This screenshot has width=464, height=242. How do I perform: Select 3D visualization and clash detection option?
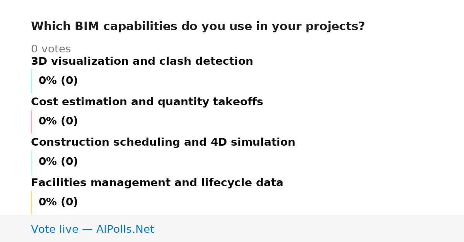(142, 62)
